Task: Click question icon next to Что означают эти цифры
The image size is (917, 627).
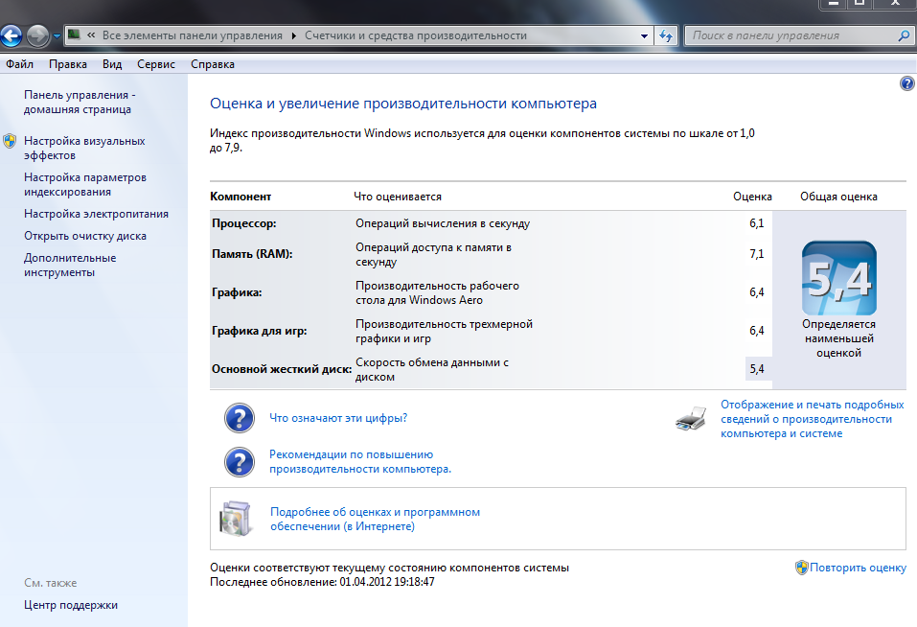Action: tap(240, 418)
